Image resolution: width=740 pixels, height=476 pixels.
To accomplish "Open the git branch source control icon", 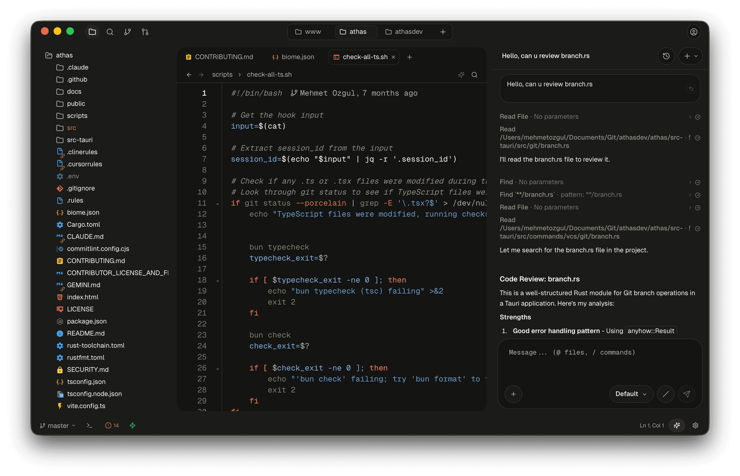I will pyautogui.click(x=127, y=32).
